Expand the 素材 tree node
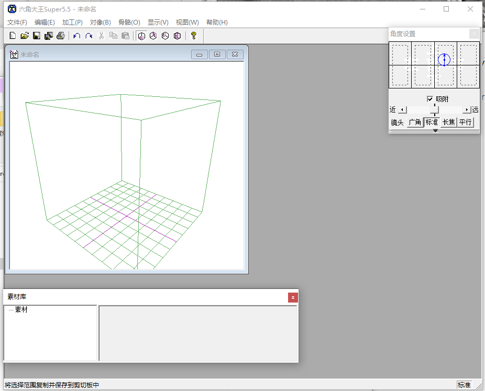Image resolution: width=485 pixels, height=391 pixels. tap(21, 310)
